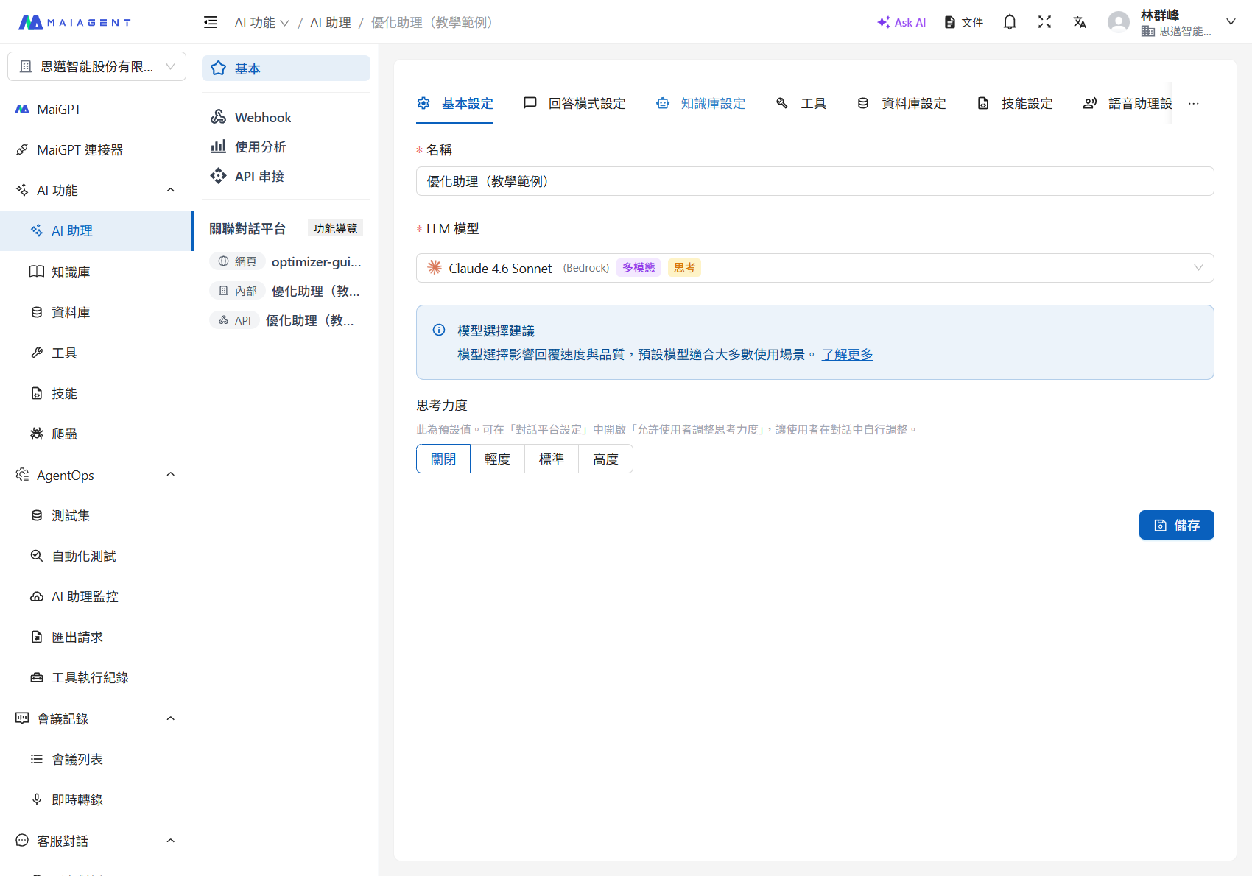Open Webhook settings

[262, 117]
